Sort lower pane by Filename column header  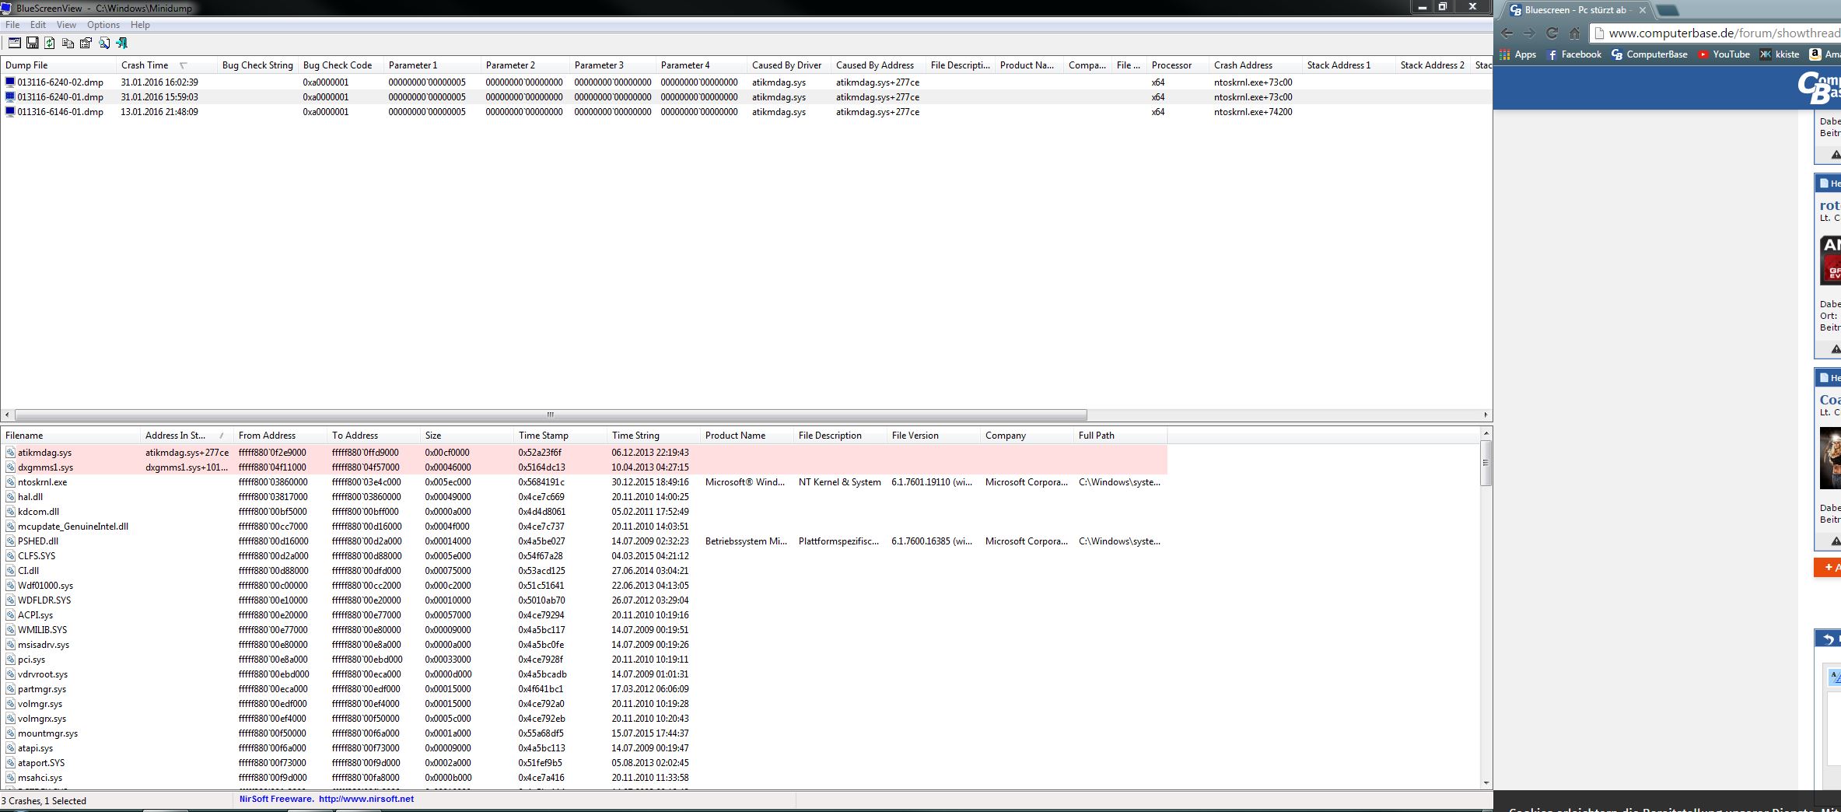pos(71,436)
